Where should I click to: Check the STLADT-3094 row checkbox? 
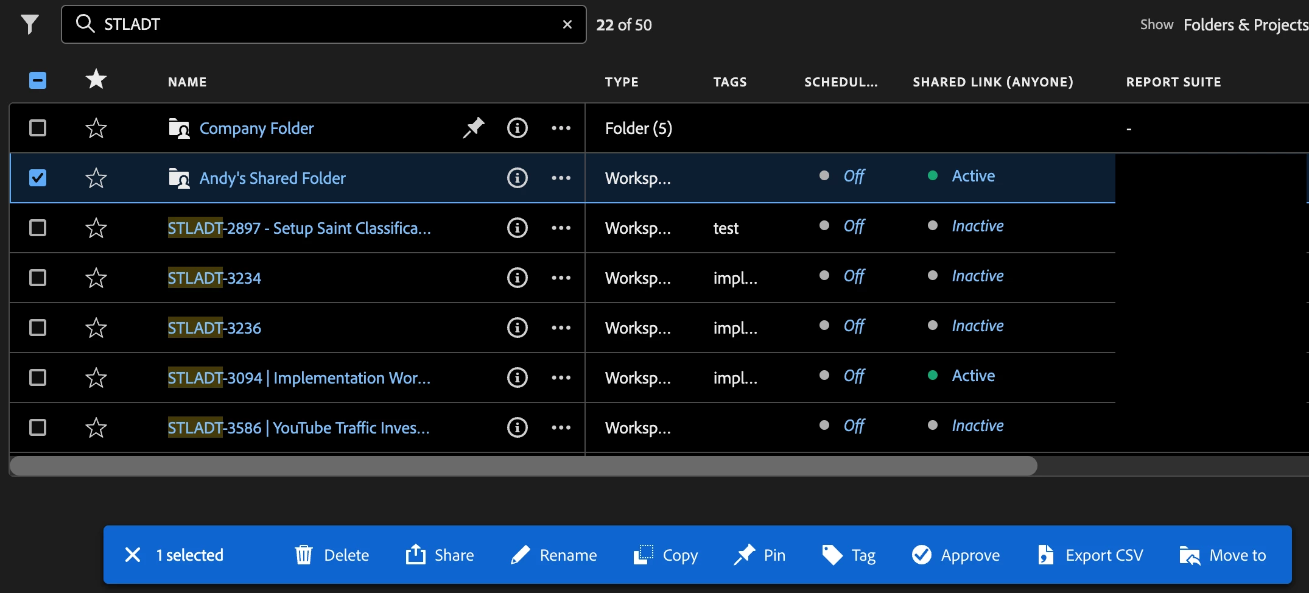38,377
